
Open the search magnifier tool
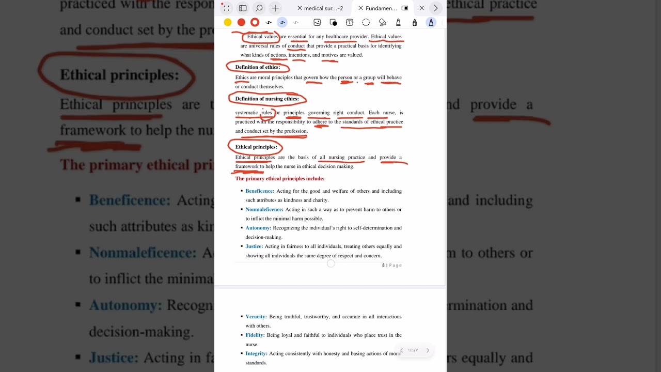(259, 8)
